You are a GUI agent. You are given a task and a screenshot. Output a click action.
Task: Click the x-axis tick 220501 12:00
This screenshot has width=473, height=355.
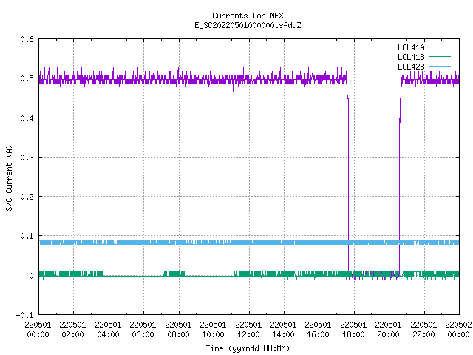(x=248, y=330)
